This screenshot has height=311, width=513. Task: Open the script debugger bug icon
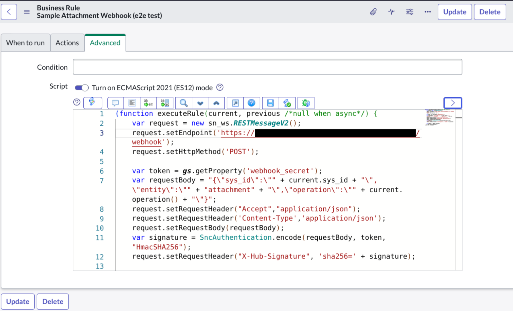[306, 103]
